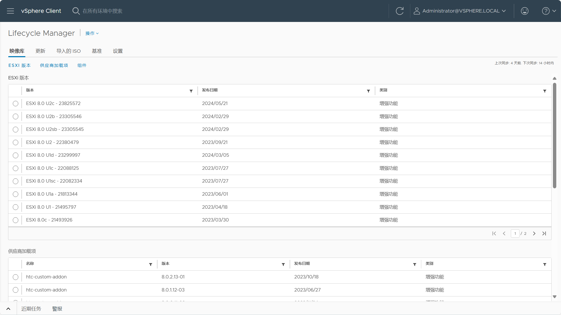Switch to 映像库 tab
The height and width of the screenshot is (315, 561).
(x=17, y=51)
